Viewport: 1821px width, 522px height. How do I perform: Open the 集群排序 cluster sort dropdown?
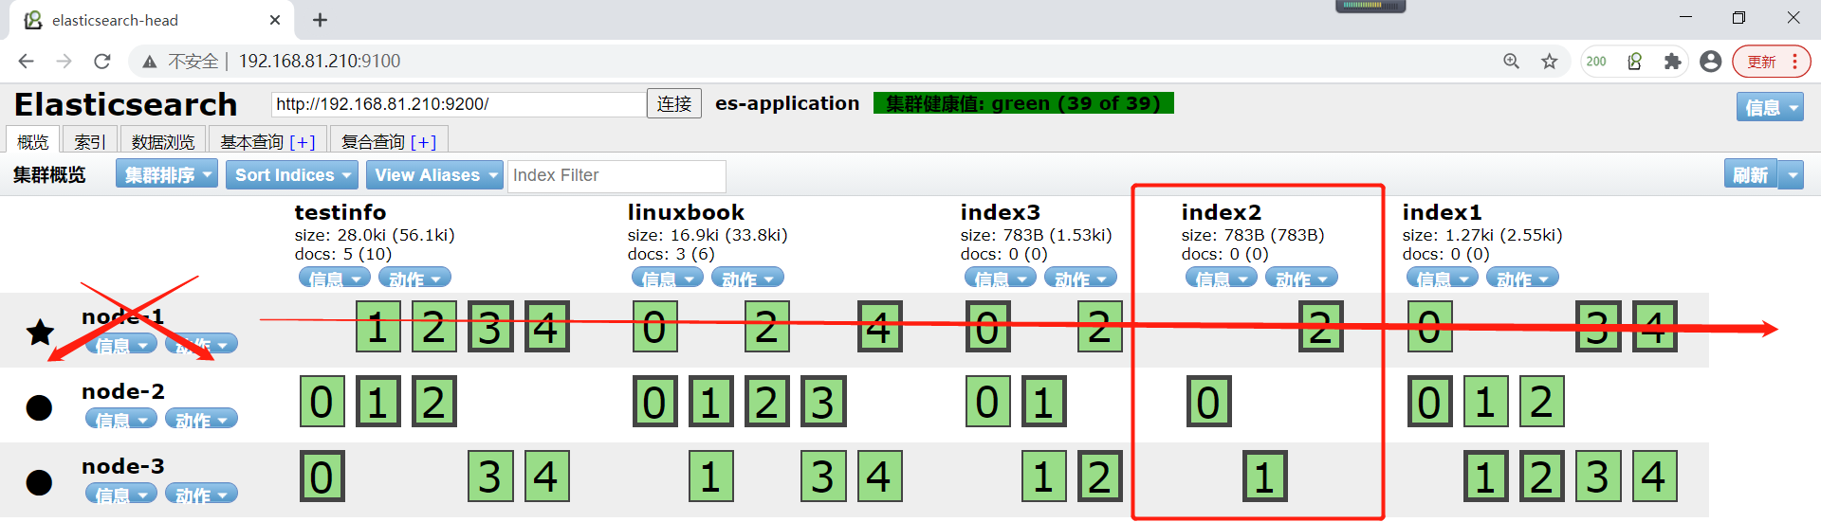(x=167, y=174)
